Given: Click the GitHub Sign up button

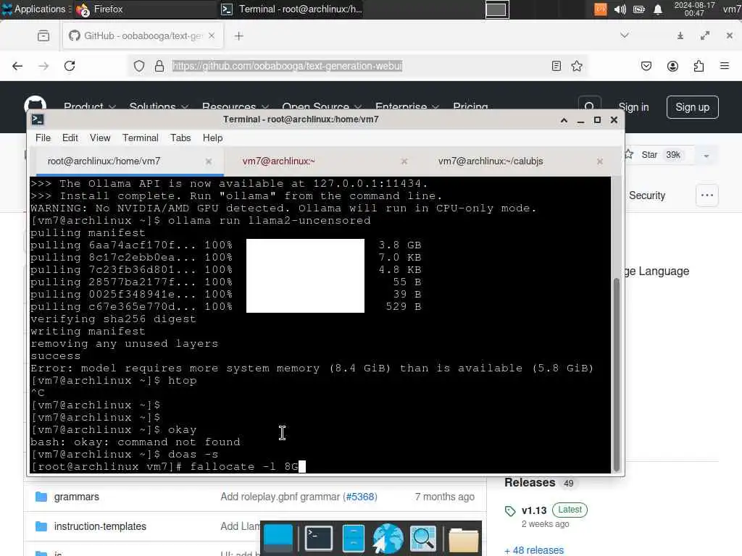Looking at the screenshot, I should point(692,107).
